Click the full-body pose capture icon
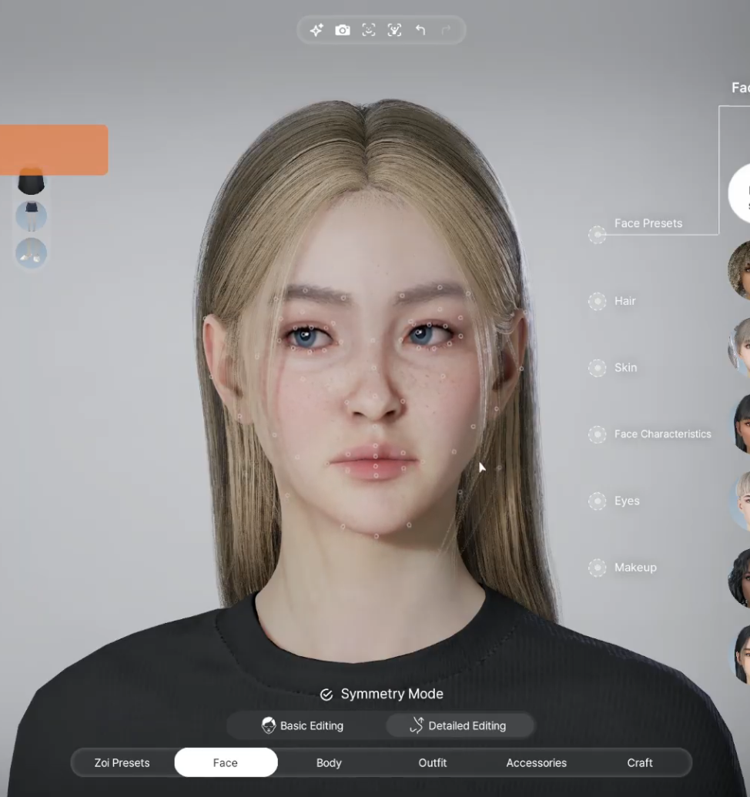Image resolution: width=750 pixels, height=797 pixels. click(x=394, y=30)
